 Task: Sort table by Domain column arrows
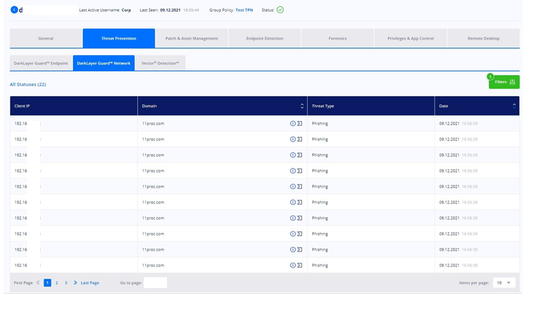tap(302, 106)
